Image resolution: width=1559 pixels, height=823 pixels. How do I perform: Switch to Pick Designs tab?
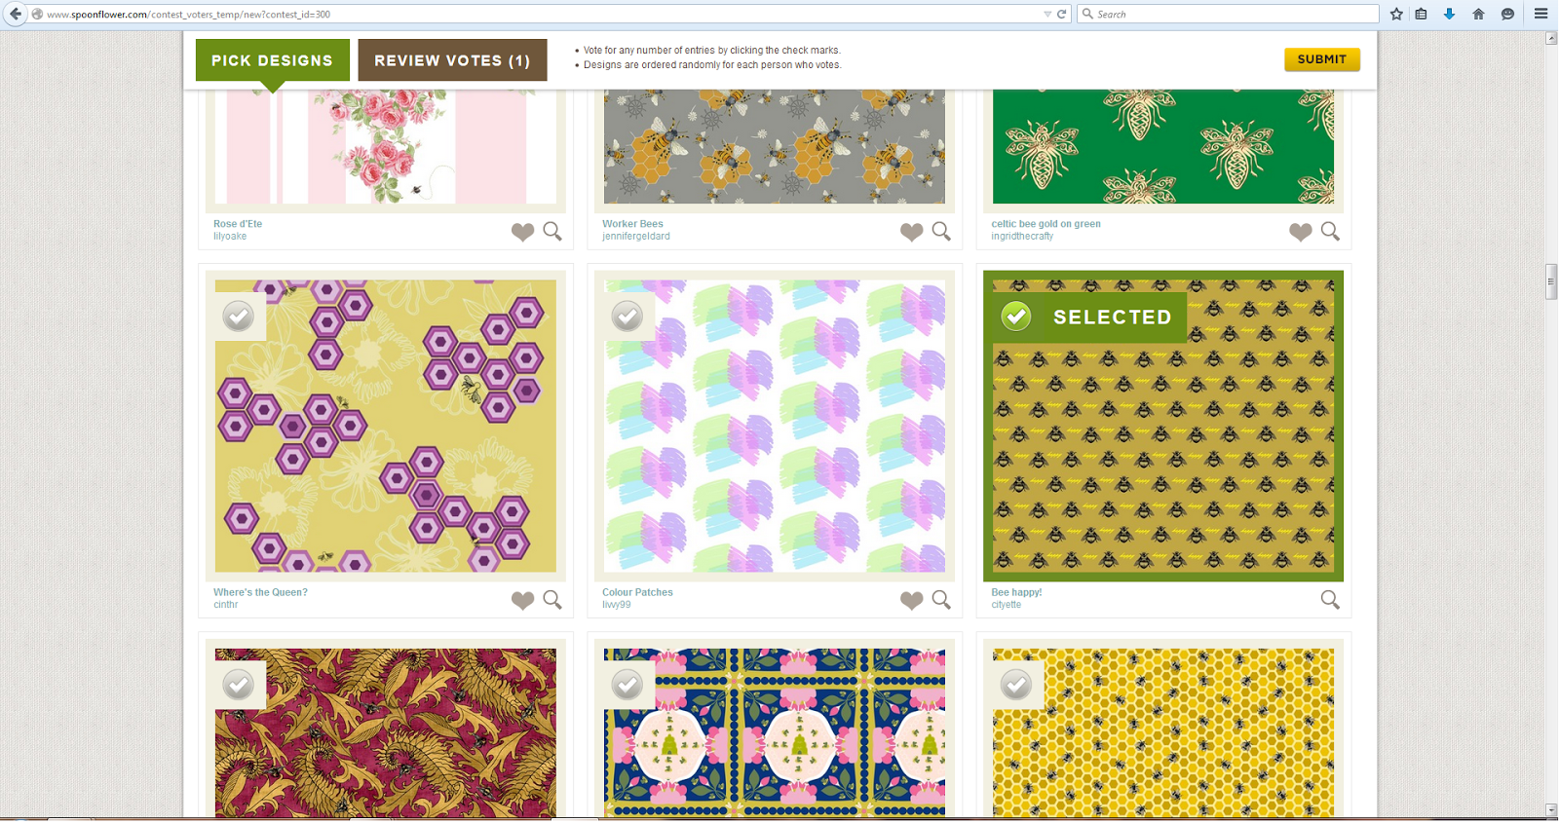[273, 60]
